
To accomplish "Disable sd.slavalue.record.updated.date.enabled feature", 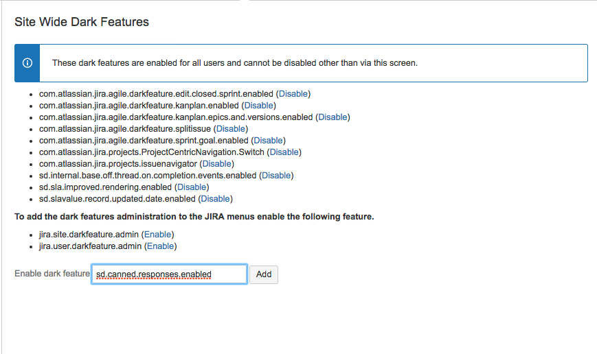I will tap(215, 199).
